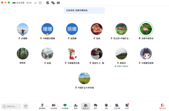Screen dimensions: 169x111
Task: Click the green network signal icon
Action: (x=35, y=3)
